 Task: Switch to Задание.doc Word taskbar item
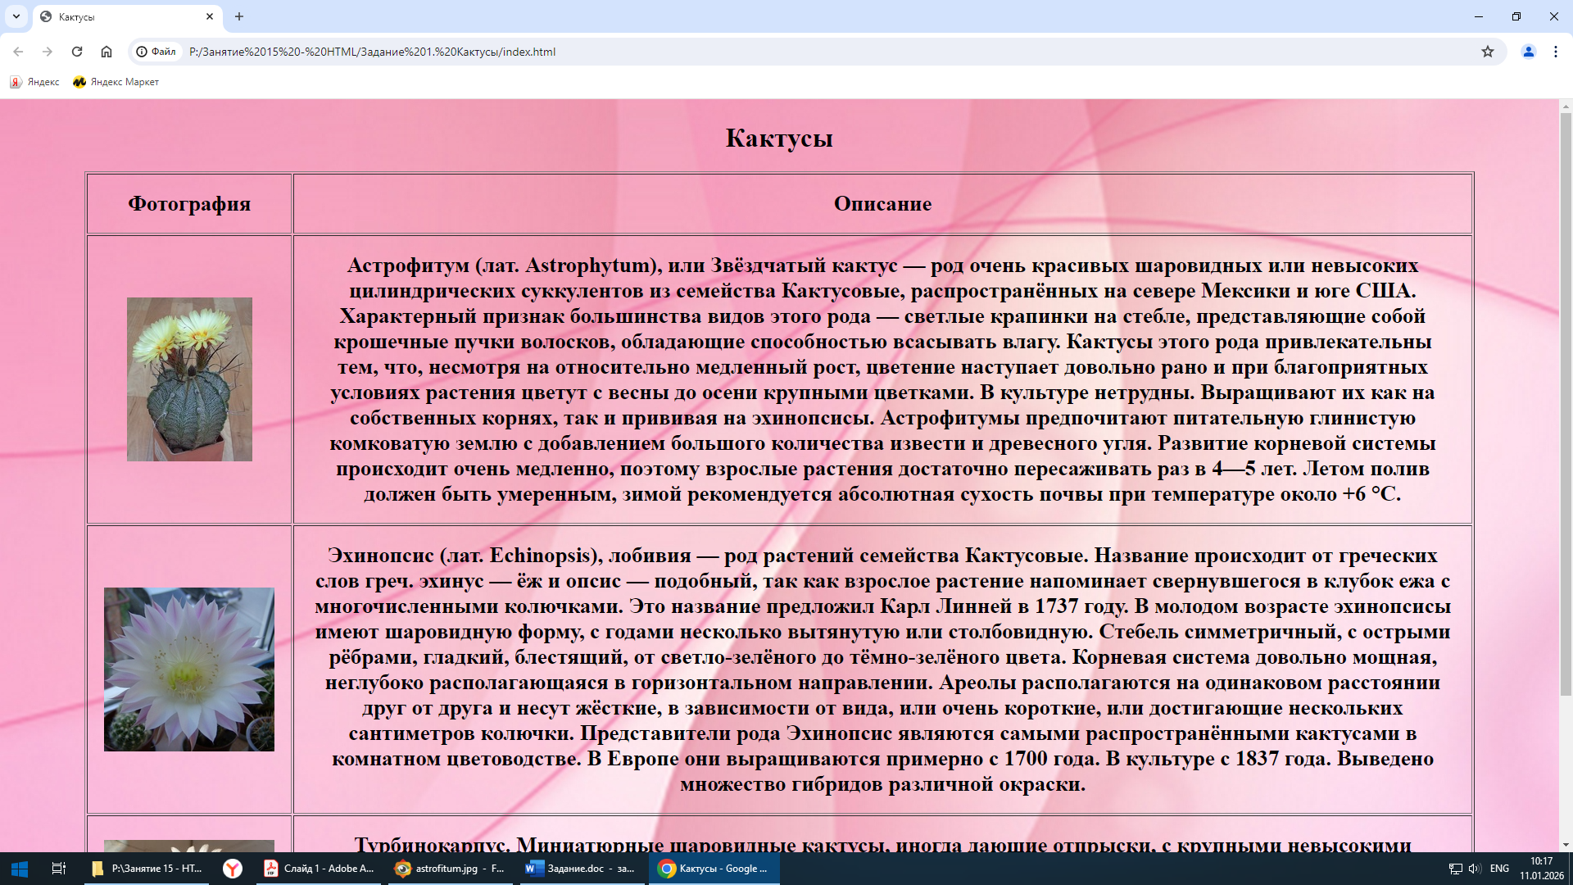pyautogui.click(x=580, y=869)
